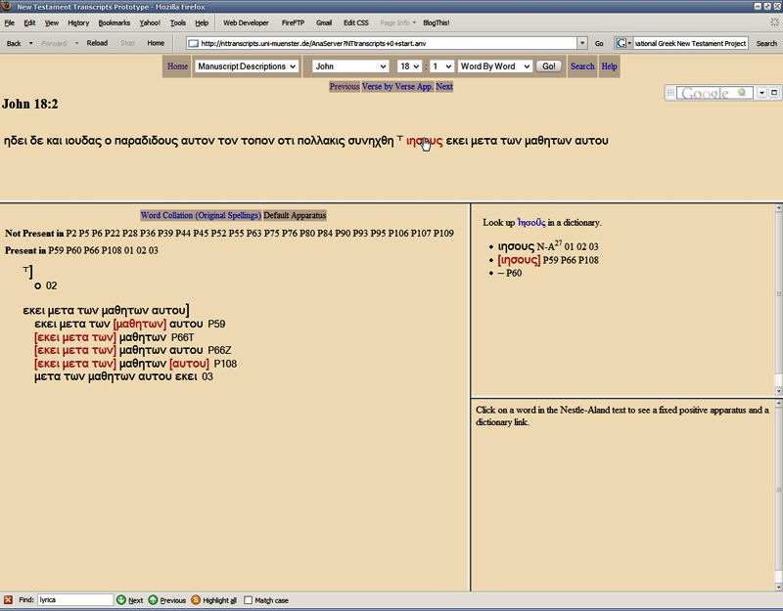The image size is (783, 611).
Task: Click the Reload toolbar button
Action: point(97,43)
